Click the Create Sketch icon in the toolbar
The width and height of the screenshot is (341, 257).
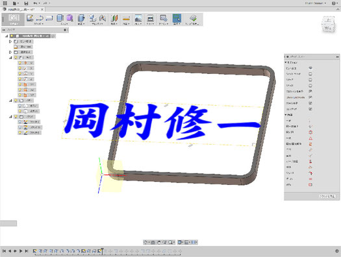coord(30,18)
